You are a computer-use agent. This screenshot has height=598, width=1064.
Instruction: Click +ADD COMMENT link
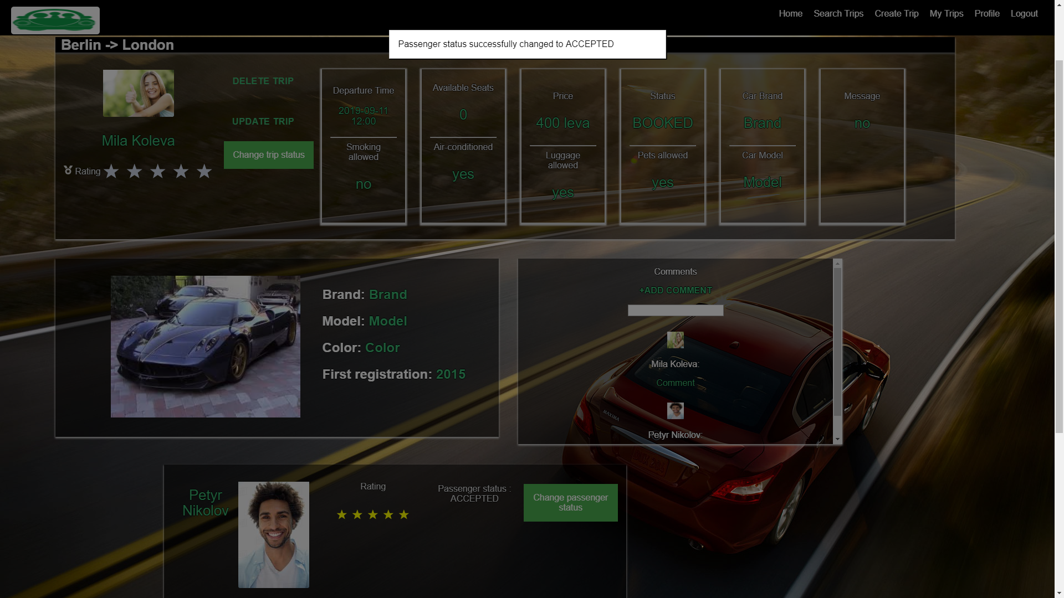tap(676, 290)
